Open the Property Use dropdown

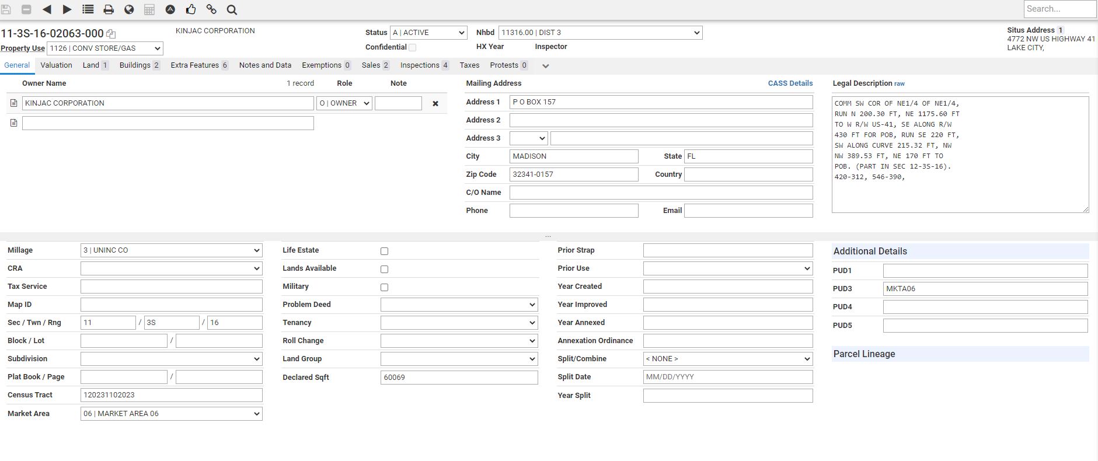[x=105, y=48]
